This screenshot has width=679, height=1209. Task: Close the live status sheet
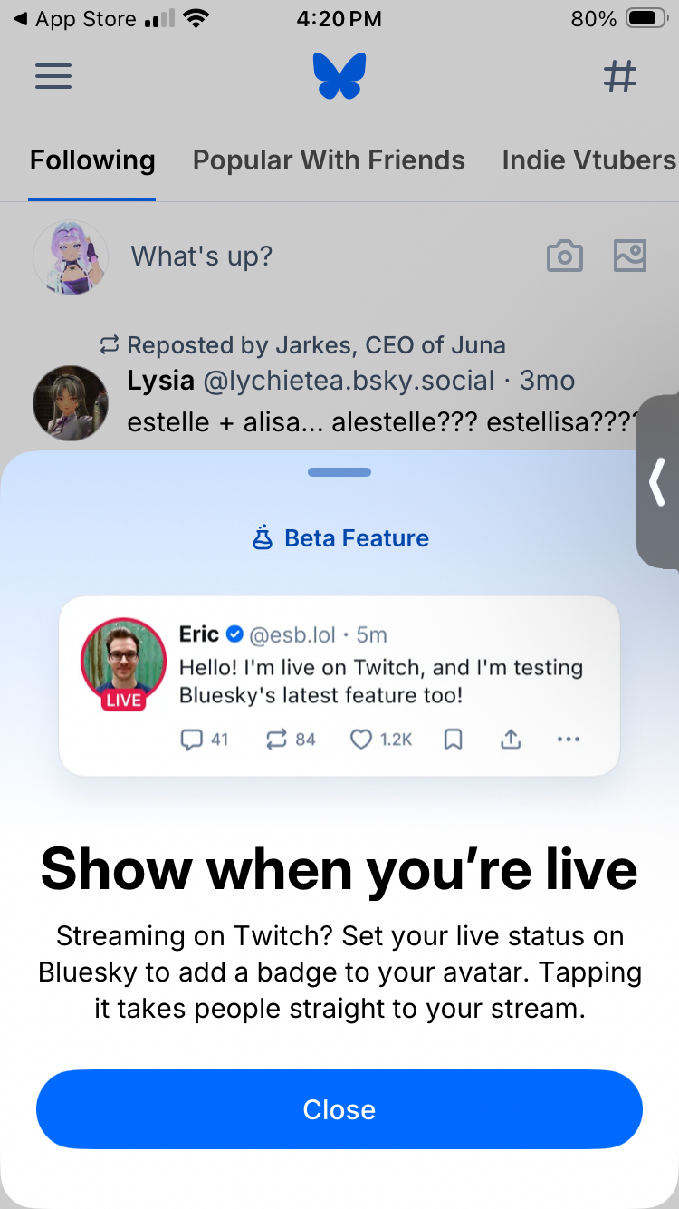click(339, 1109)
